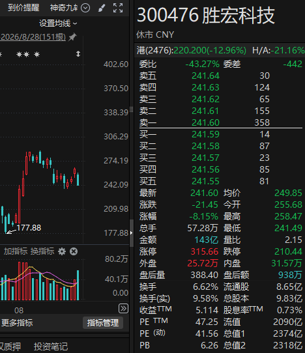This screenshot has width=305, height=353.
Task: Click 涨停 limit-up price 315.66
Action: [x=204, y=251]
